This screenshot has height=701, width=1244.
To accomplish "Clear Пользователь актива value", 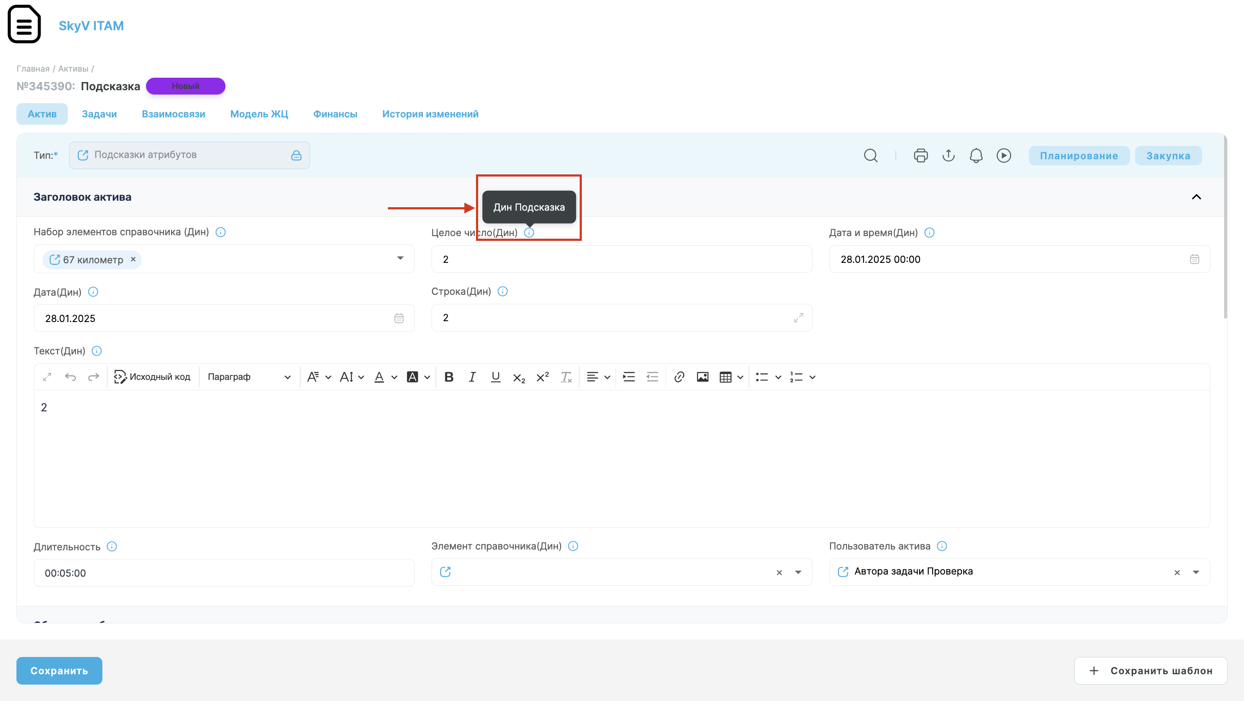I will (x=1177, y=573).
